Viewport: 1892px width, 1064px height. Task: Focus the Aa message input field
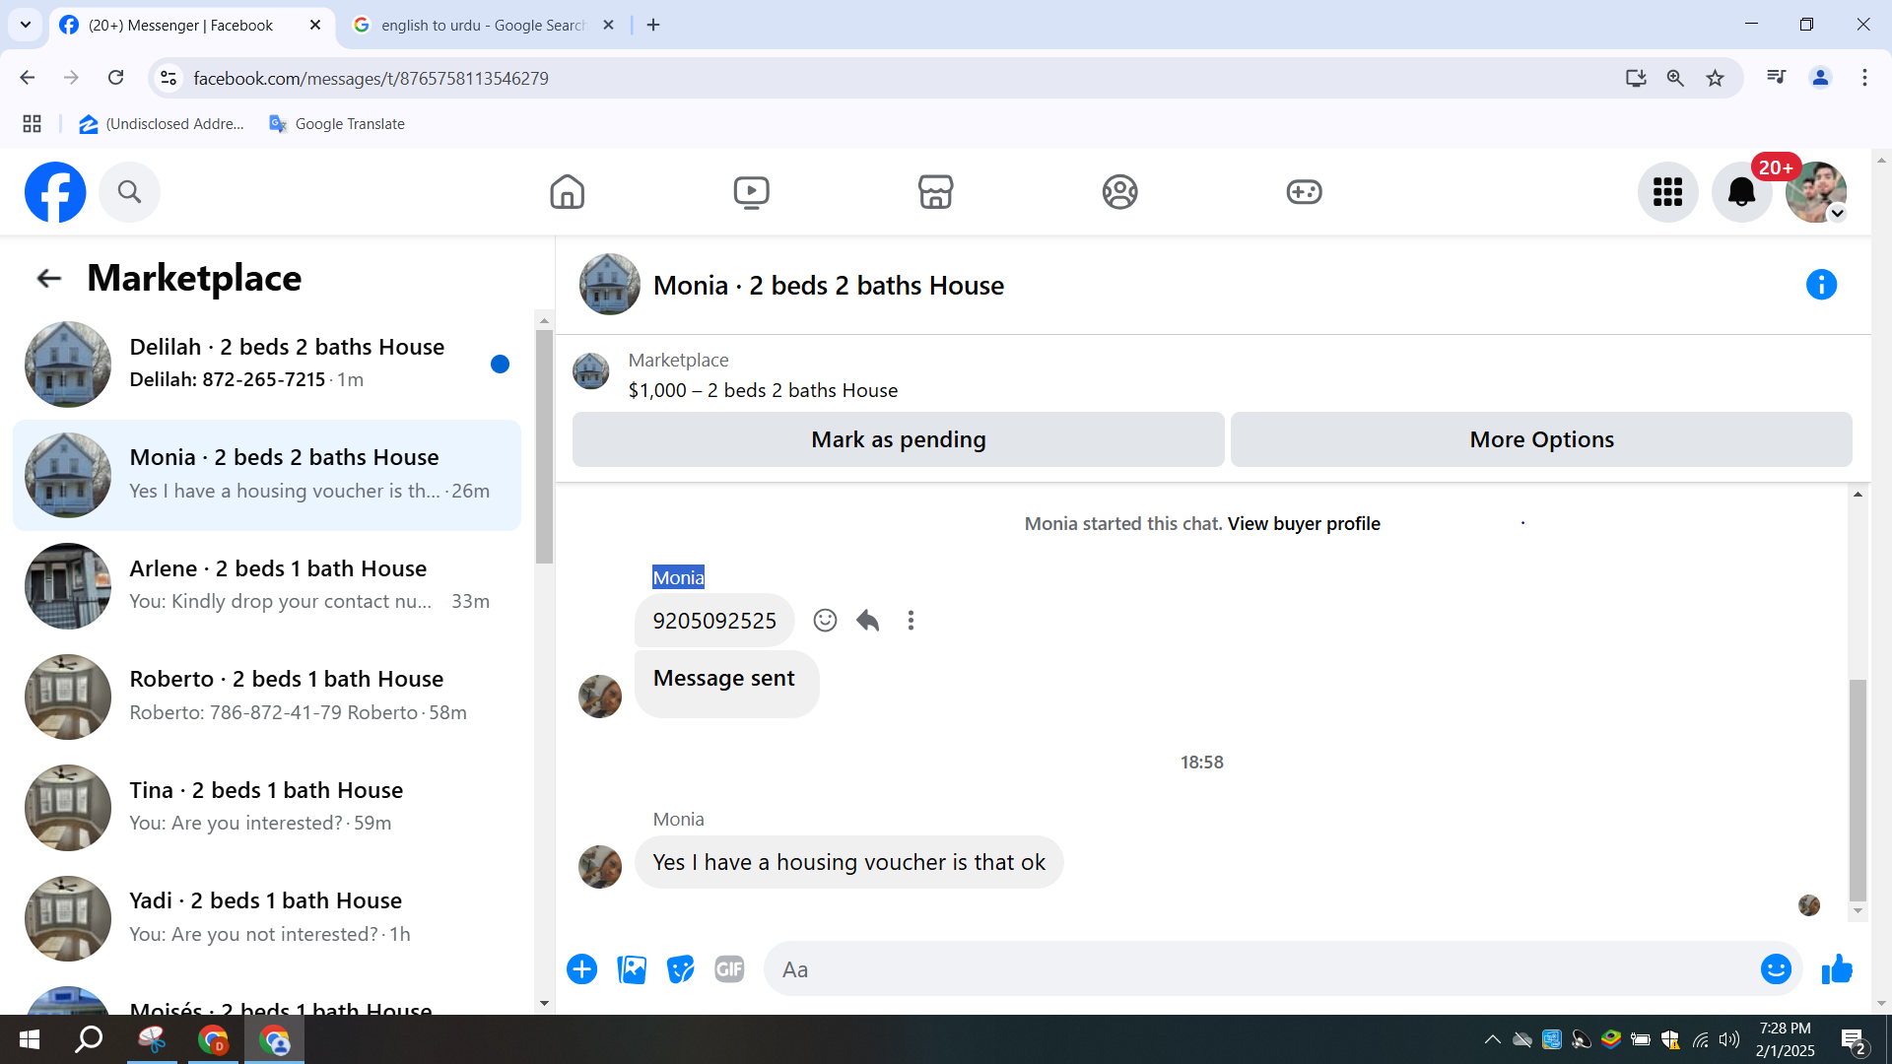pos(1261,969)
